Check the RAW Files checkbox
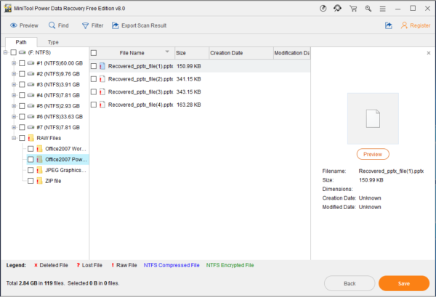 coord(22,138)
